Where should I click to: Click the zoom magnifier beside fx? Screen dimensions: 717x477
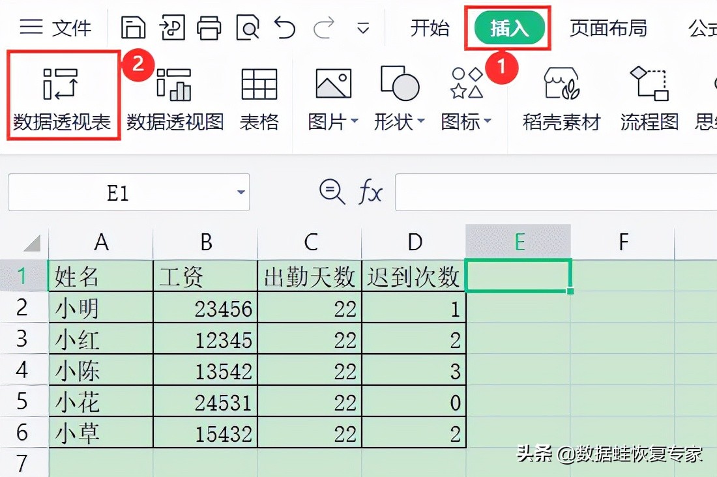tap(332, 192)
